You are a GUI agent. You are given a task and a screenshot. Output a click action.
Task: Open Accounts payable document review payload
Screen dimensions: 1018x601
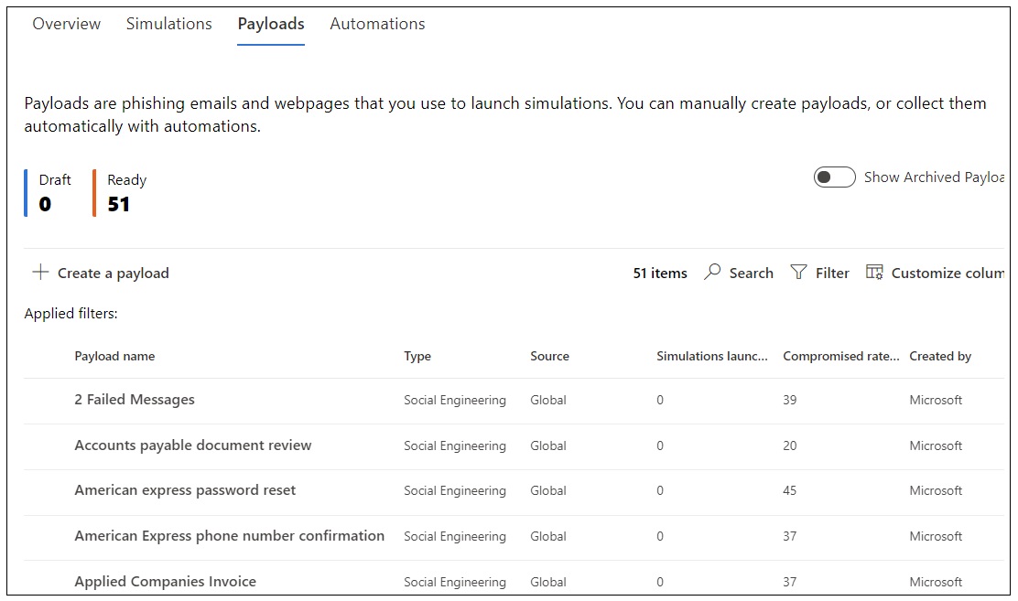point(193,445)
